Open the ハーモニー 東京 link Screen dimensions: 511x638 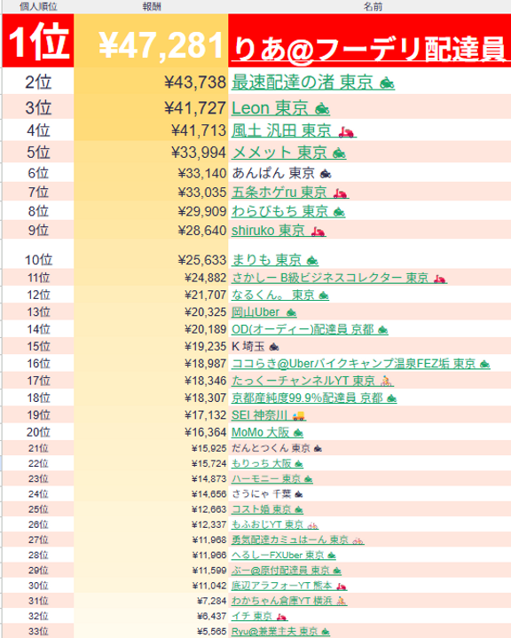coord(271,479)
